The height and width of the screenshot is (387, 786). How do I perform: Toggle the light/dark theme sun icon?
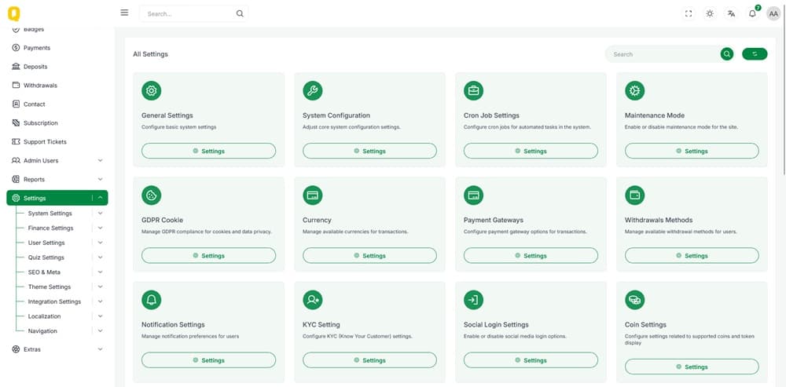pyautogui.click(x=710, y=13)
